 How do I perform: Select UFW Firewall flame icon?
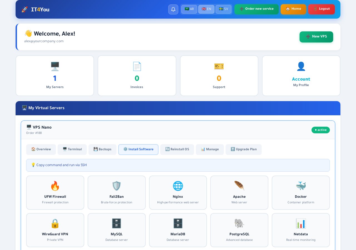coord(55,186)
